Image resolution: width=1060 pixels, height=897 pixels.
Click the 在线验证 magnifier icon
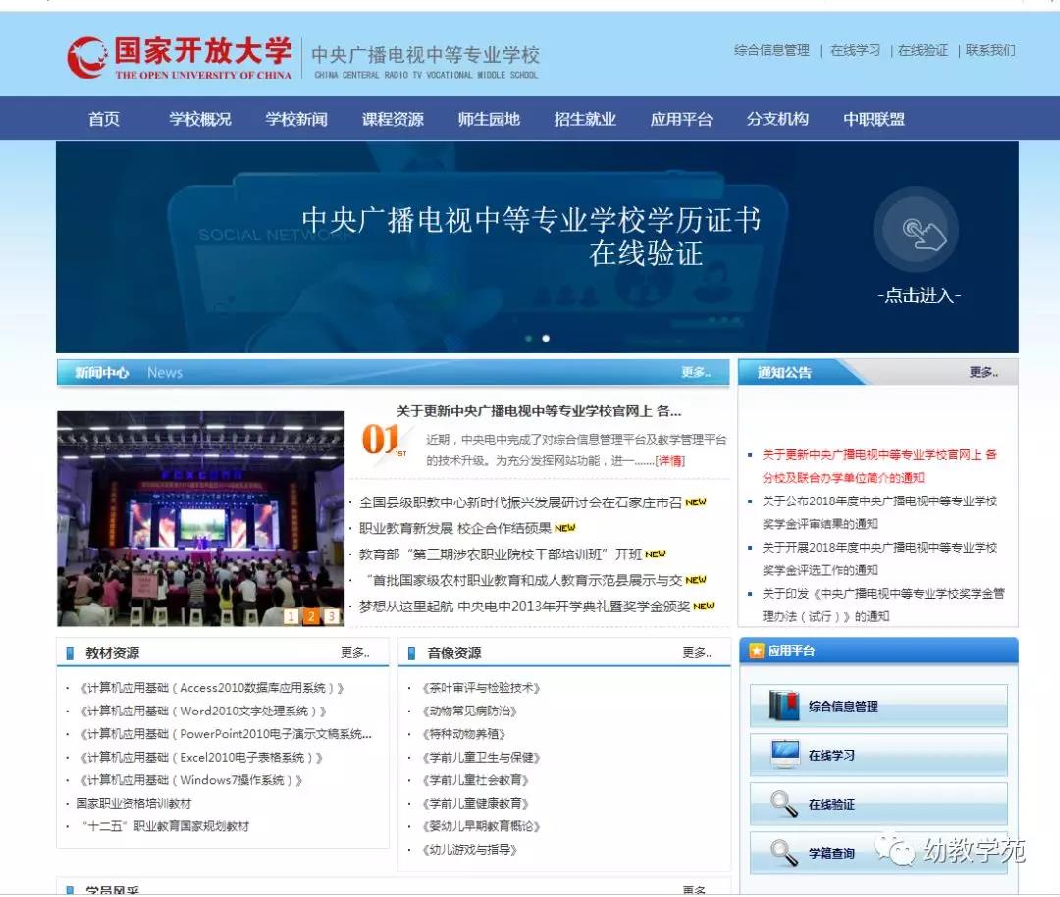(784, 803)
